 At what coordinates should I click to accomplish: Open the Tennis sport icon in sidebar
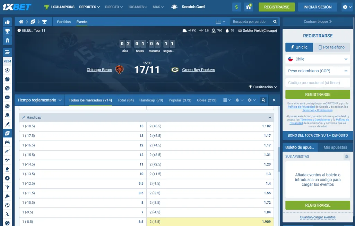(7, 80)
